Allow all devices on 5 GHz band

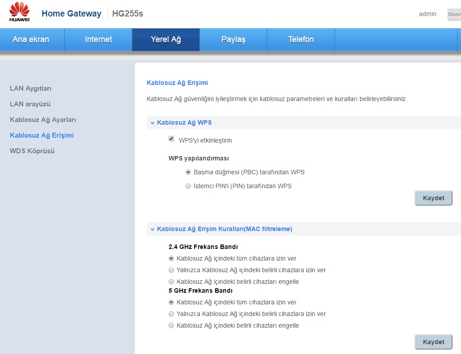(x=171, y=302)
